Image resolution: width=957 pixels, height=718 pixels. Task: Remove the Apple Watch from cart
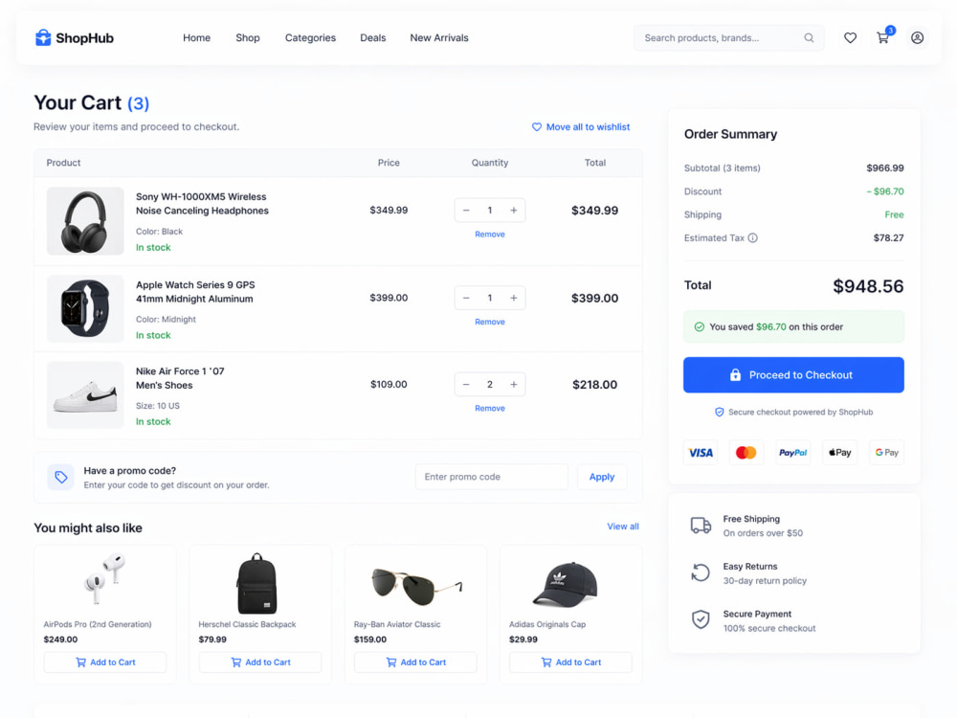pyautogui.click(x=490, y=322)
